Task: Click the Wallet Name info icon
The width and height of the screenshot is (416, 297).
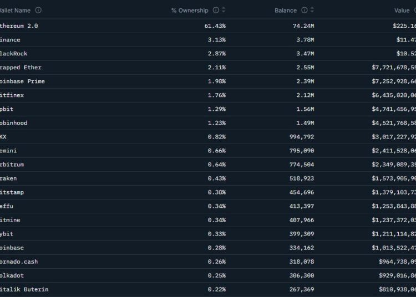Action: (38, 10)
